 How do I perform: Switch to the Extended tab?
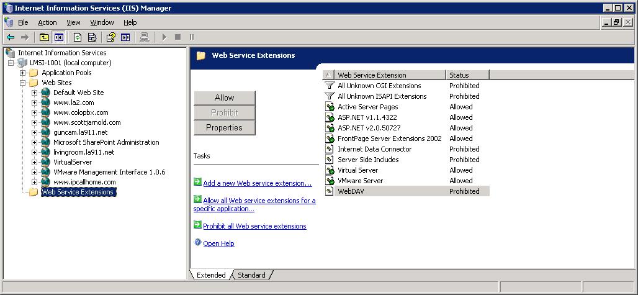[211, 275]
